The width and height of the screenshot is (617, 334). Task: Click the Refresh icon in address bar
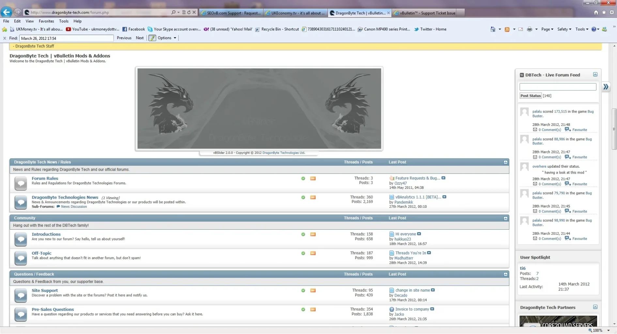pyautogui.click(x=189, y=12)
